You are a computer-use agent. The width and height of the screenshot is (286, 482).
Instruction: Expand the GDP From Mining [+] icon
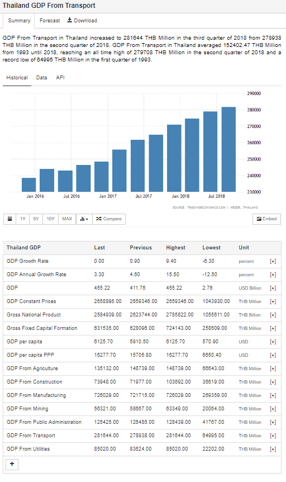pos(273,409)
